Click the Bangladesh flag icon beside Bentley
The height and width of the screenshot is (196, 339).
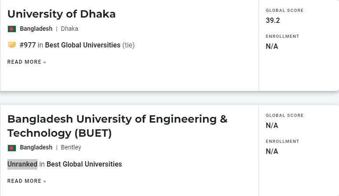point(12,148)
